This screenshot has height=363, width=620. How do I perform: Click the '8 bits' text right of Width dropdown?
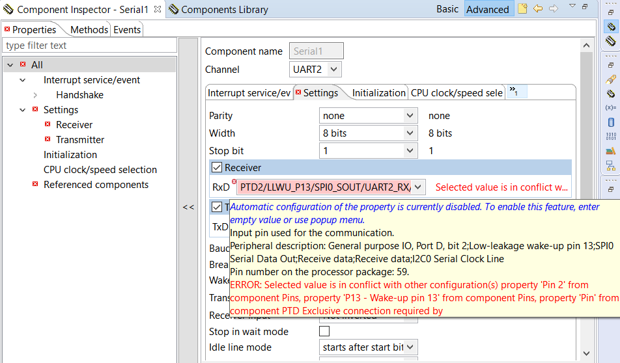pyautogui.click(x=440, y=133)
